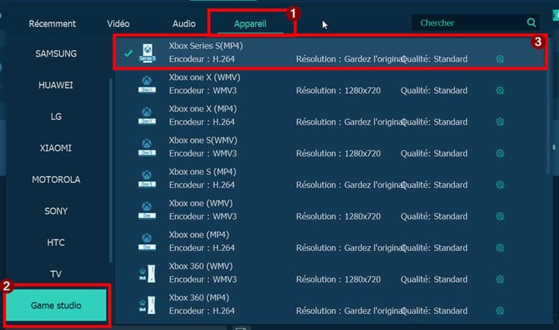The width and height of the screenshot is (559, 330).
Task: Click the Xbox one S(WMV) device icon
Action: coord(147,147)
